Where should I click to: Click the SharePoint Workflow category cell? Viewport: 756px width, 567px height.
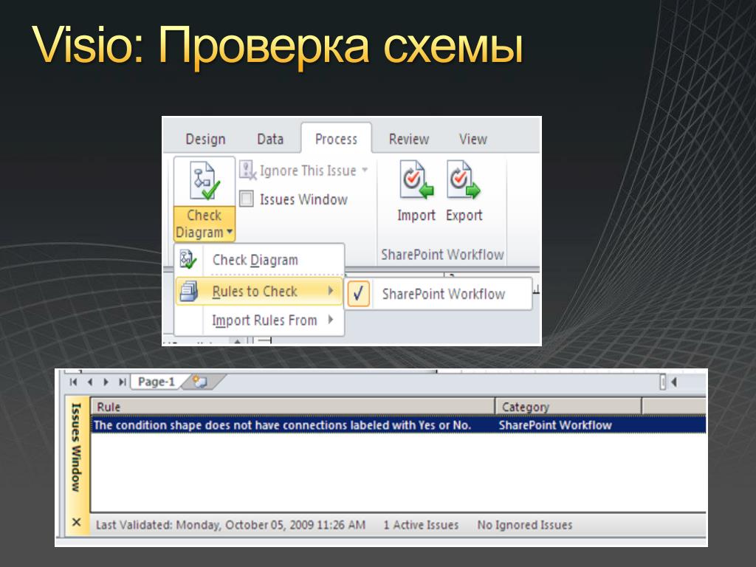point(555,425)
